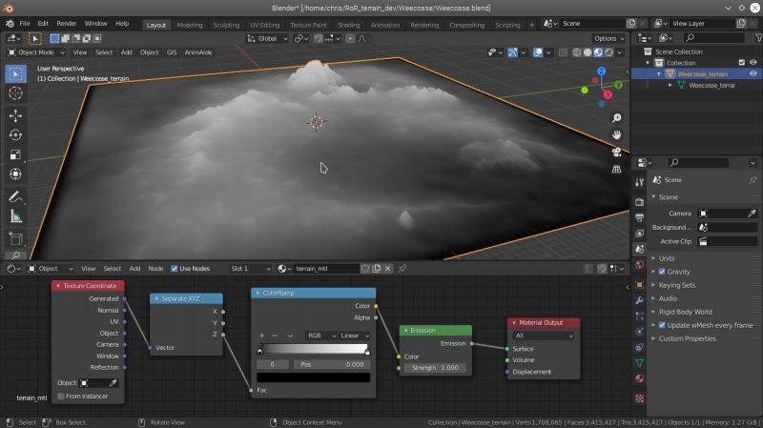Viewport: 763px width, 428px height.
Task: Select the Transform tool
Action: pos(15,174)
